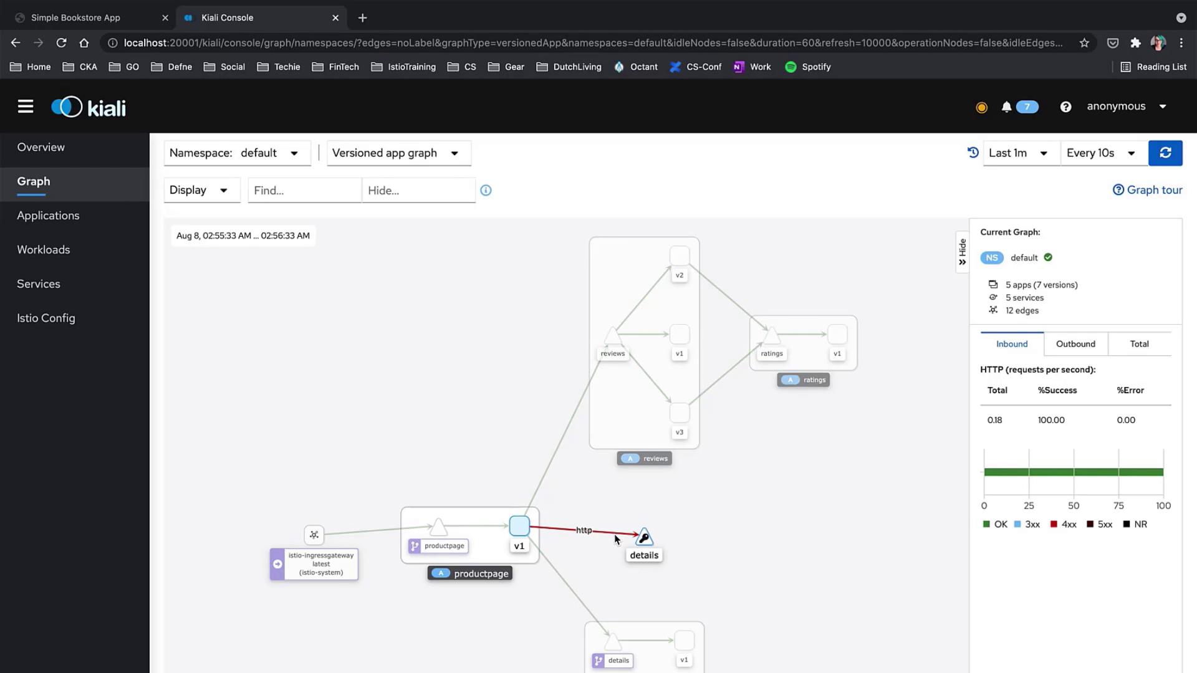
Task: Expand the Versioned app graph dropdown
Action: (398, 153)
